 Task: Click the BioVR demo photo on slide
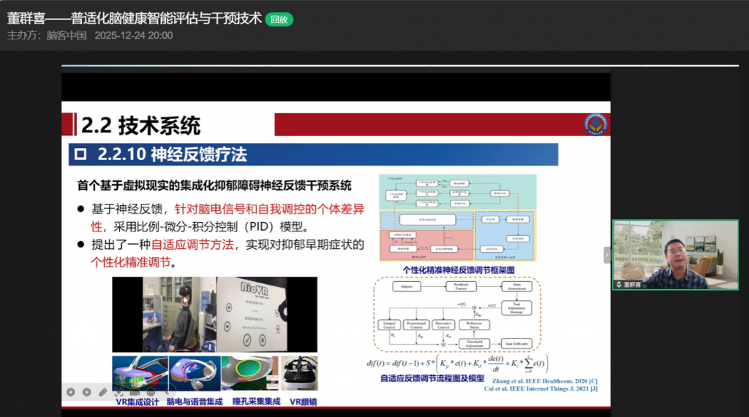click(x=214, y=314)
